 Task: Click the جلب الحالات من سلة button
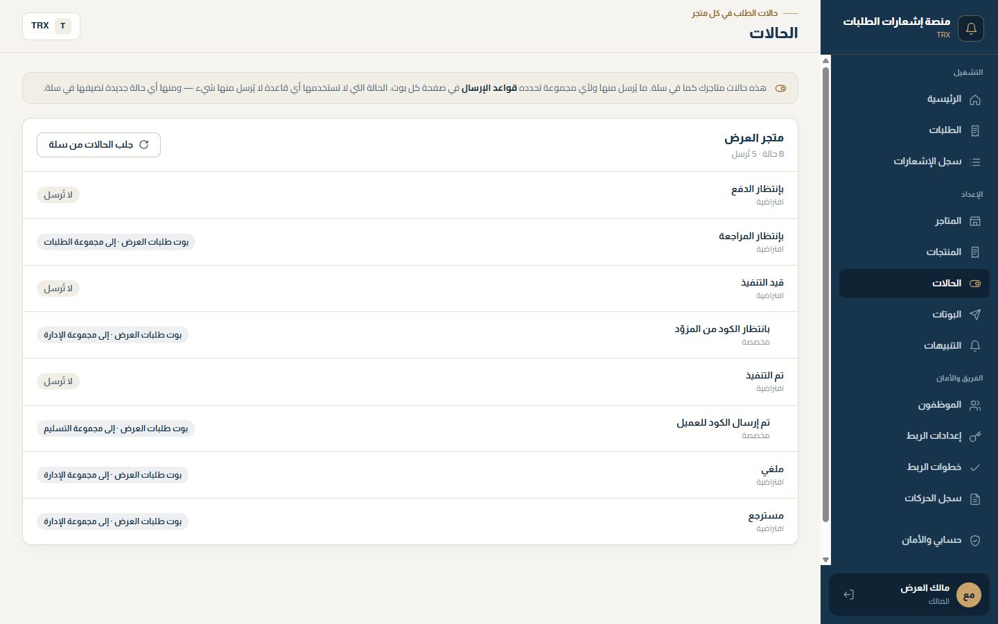[x=98, y=145]
